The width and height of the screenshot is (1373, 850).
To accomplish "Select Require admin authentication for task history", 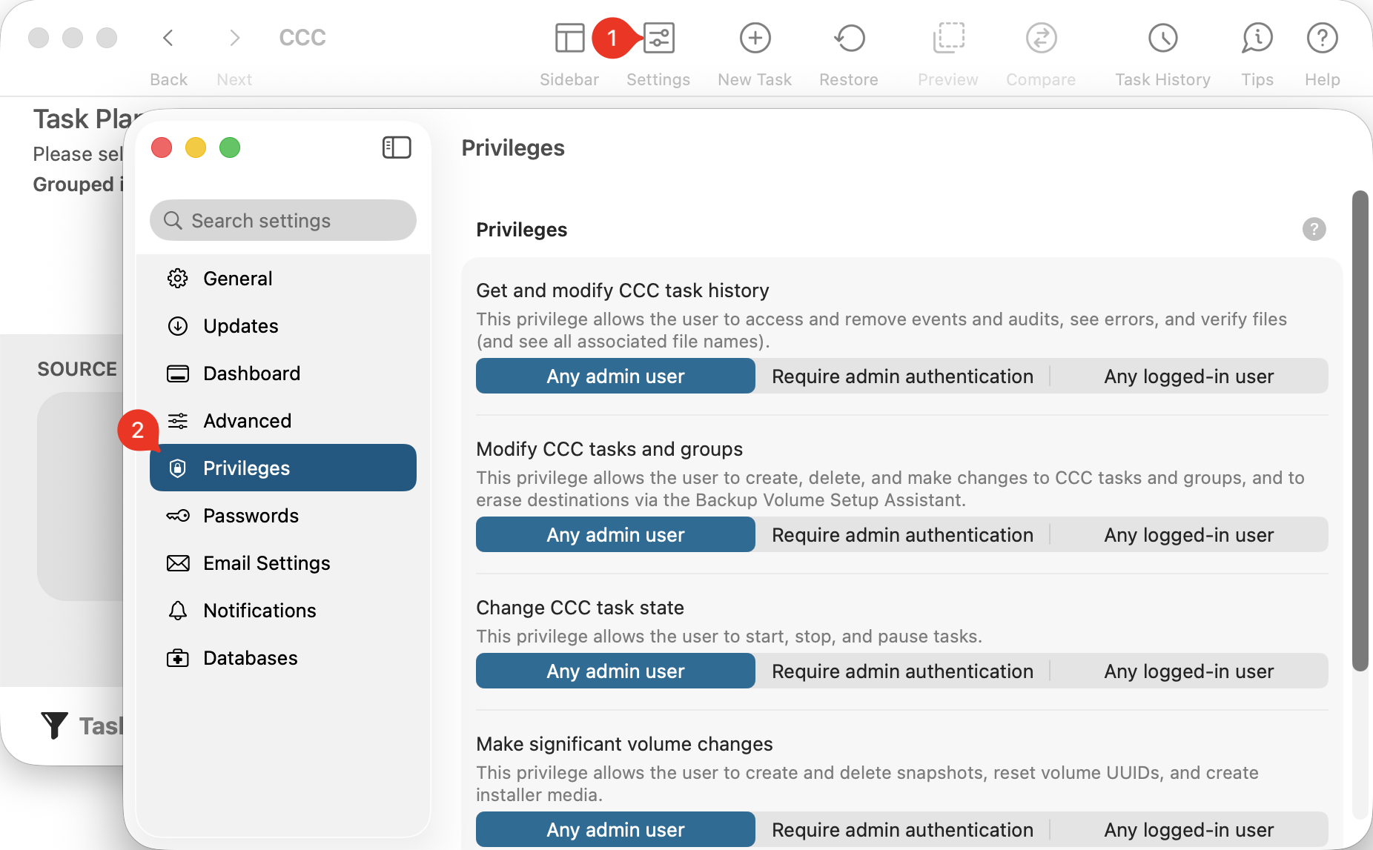I will 902,376.
